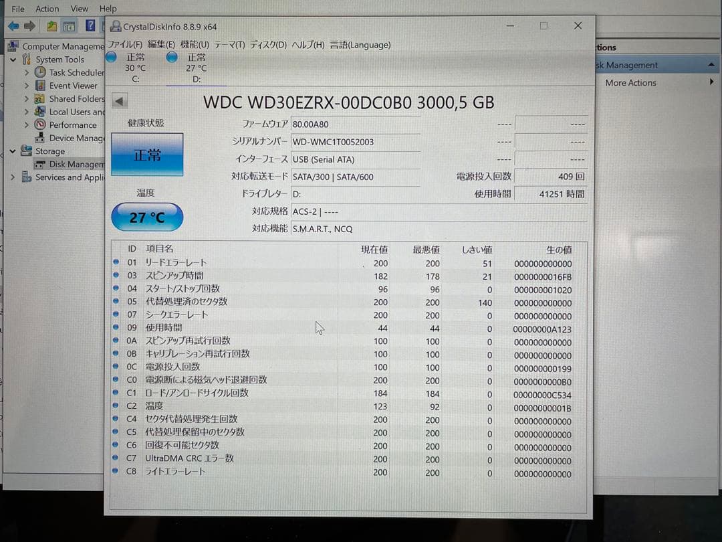
Task: Click the Help question mark toolbar icon
Action: point(90,25)
